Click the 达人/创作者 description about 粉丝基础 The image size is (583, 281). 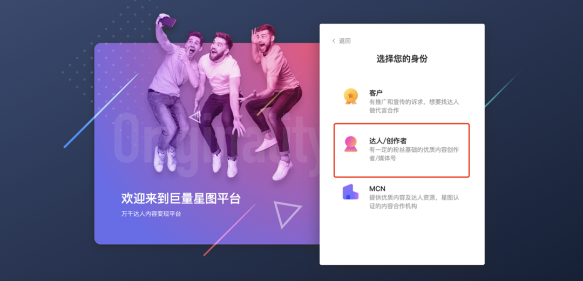(414, 154)
